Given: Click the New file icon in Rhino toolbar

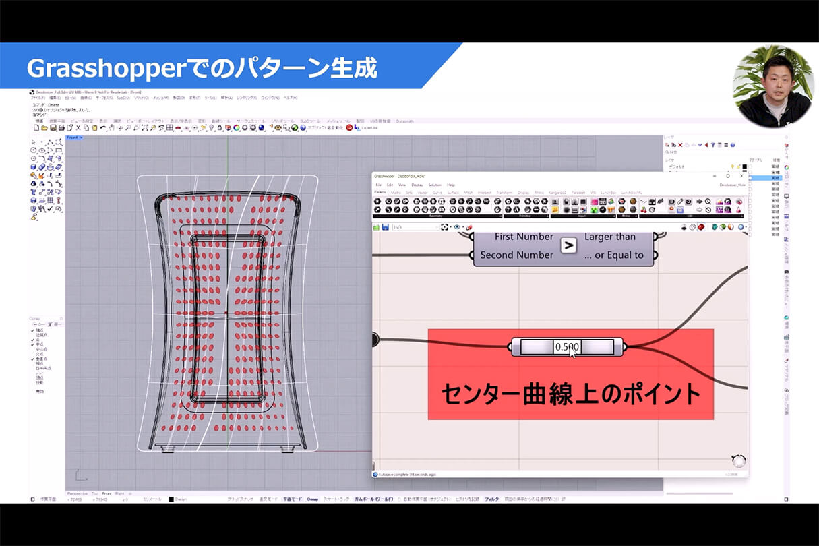Looking at the screenshot, I should [x=36, y=127].
